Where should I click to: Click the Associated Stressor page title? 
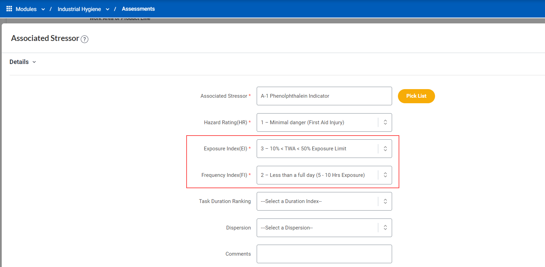[45, 38]
